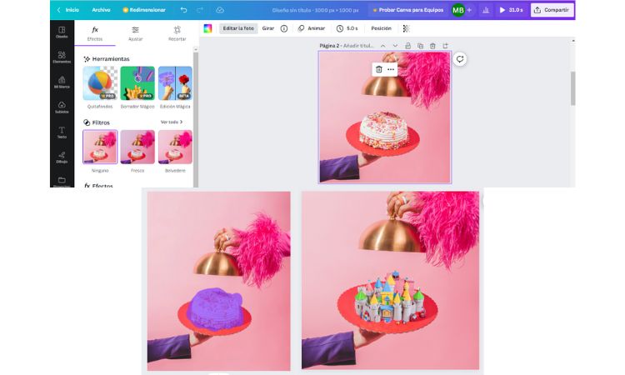Screen dimensions: 625x375
Task: Lock page 2 with the lock icon
Action: (x=407, y=46)
